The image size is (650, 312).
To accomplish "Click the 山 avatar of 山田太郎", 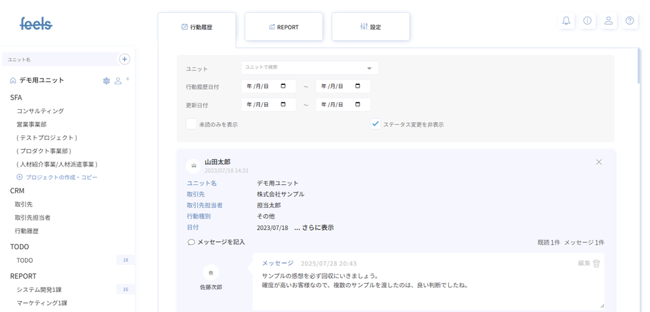I will [194, 166].
